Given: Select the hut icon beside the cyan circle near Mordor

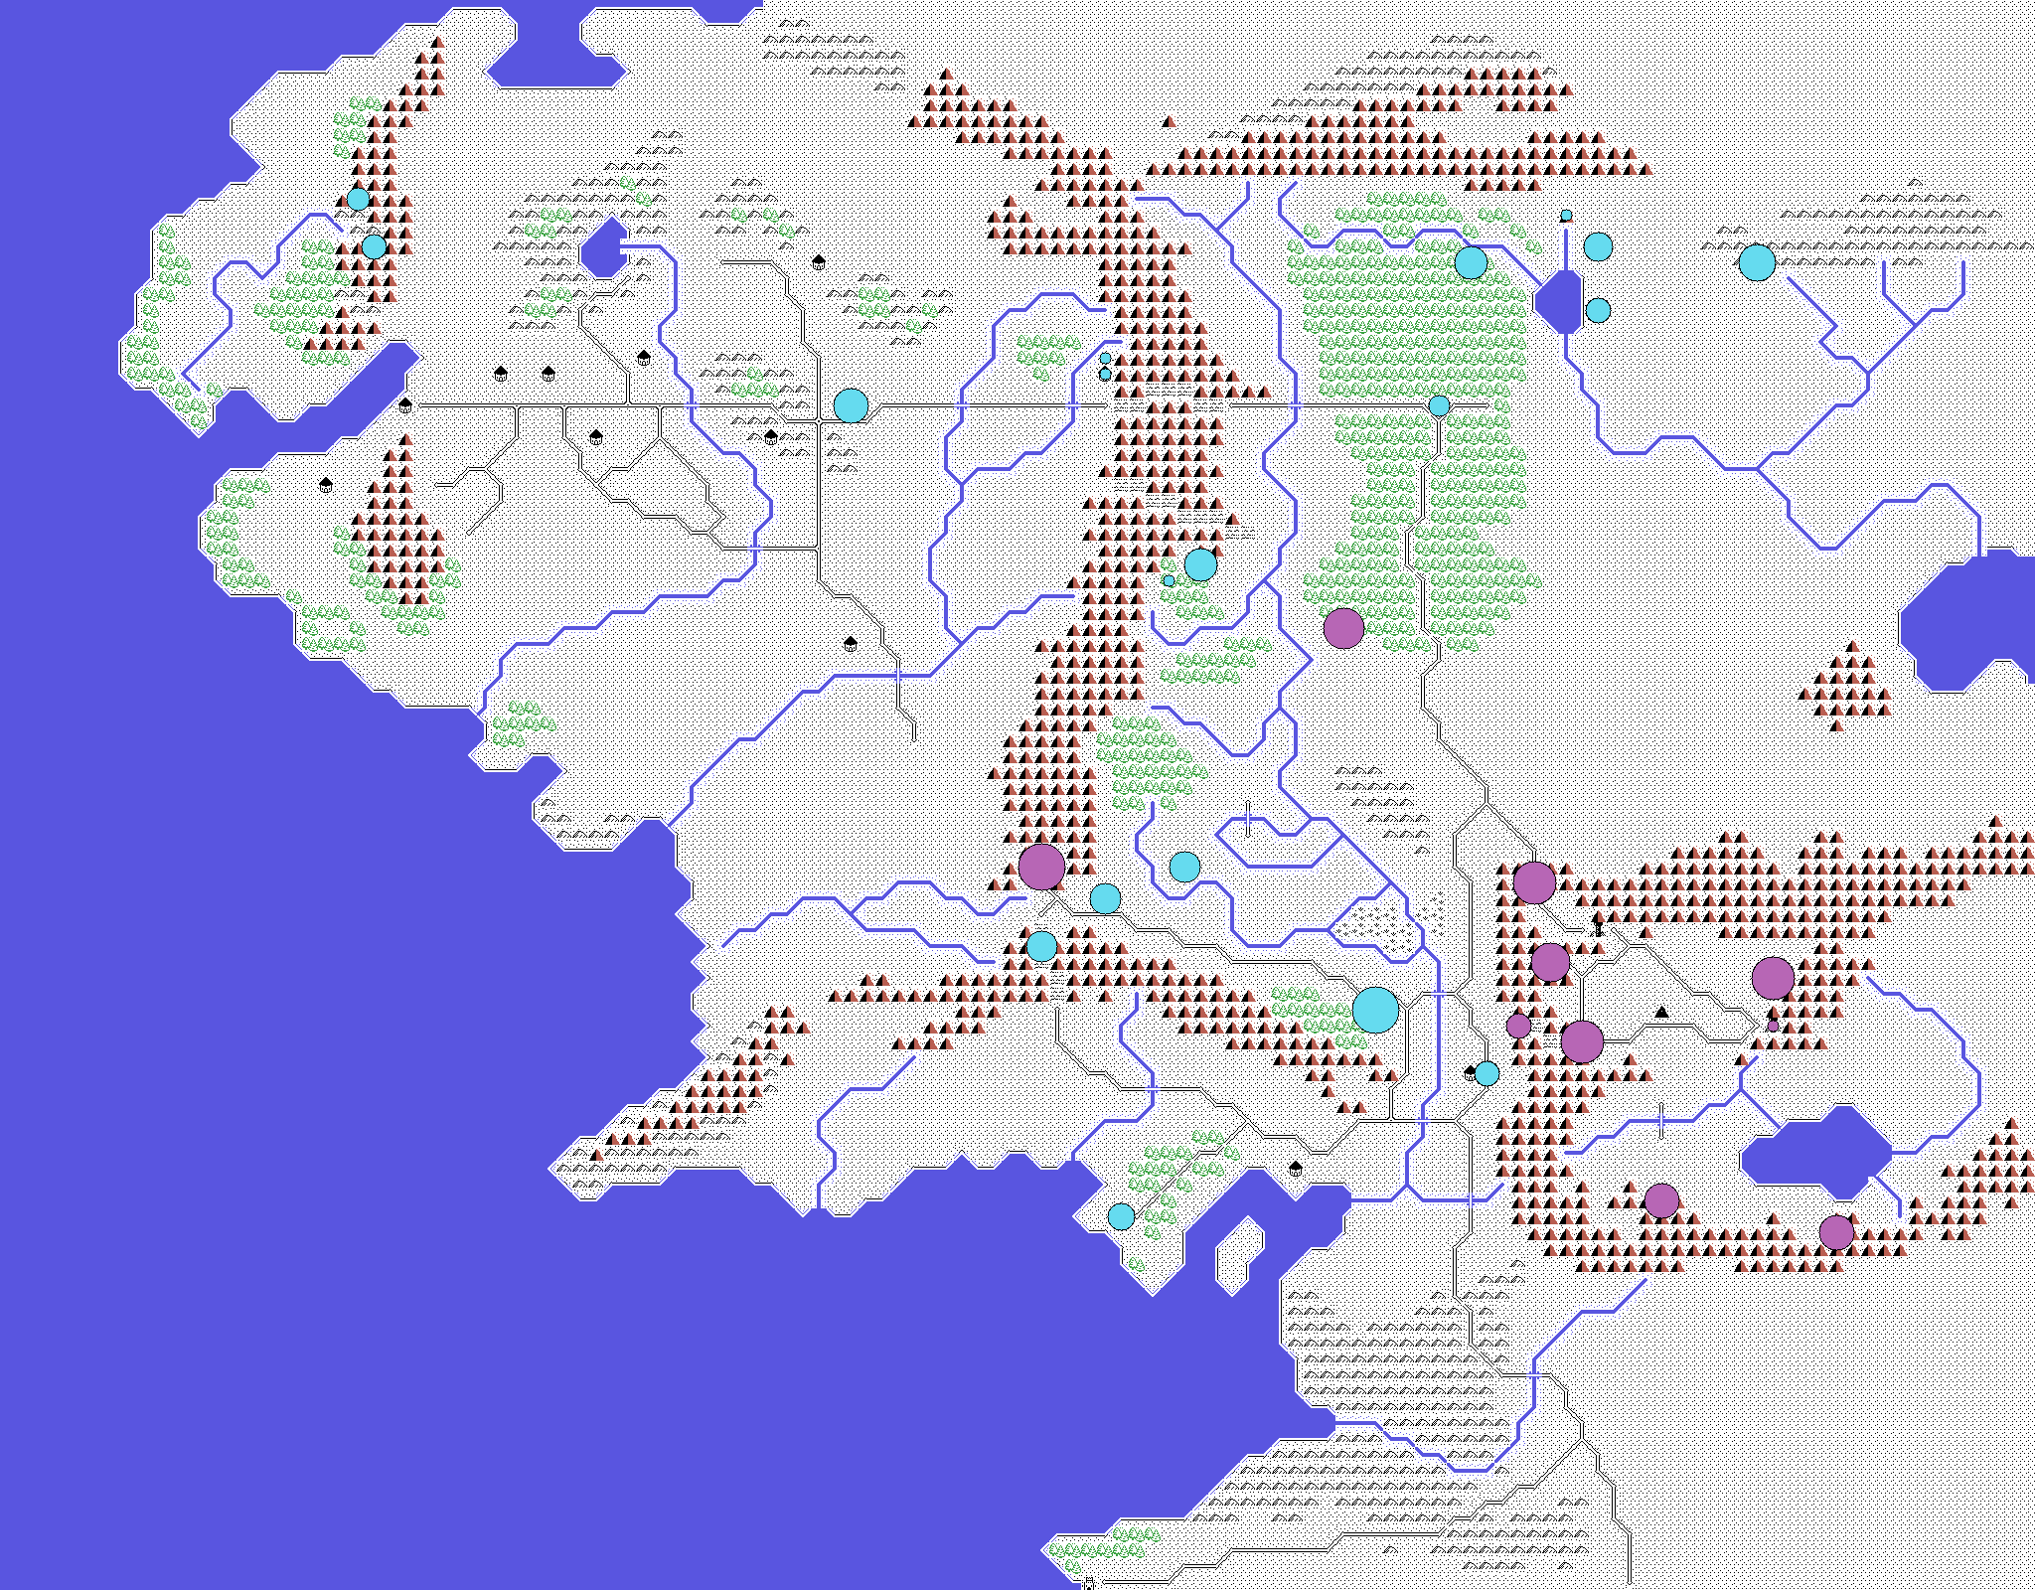Looking at the screenshot, I should [x=1470, y=1072].
